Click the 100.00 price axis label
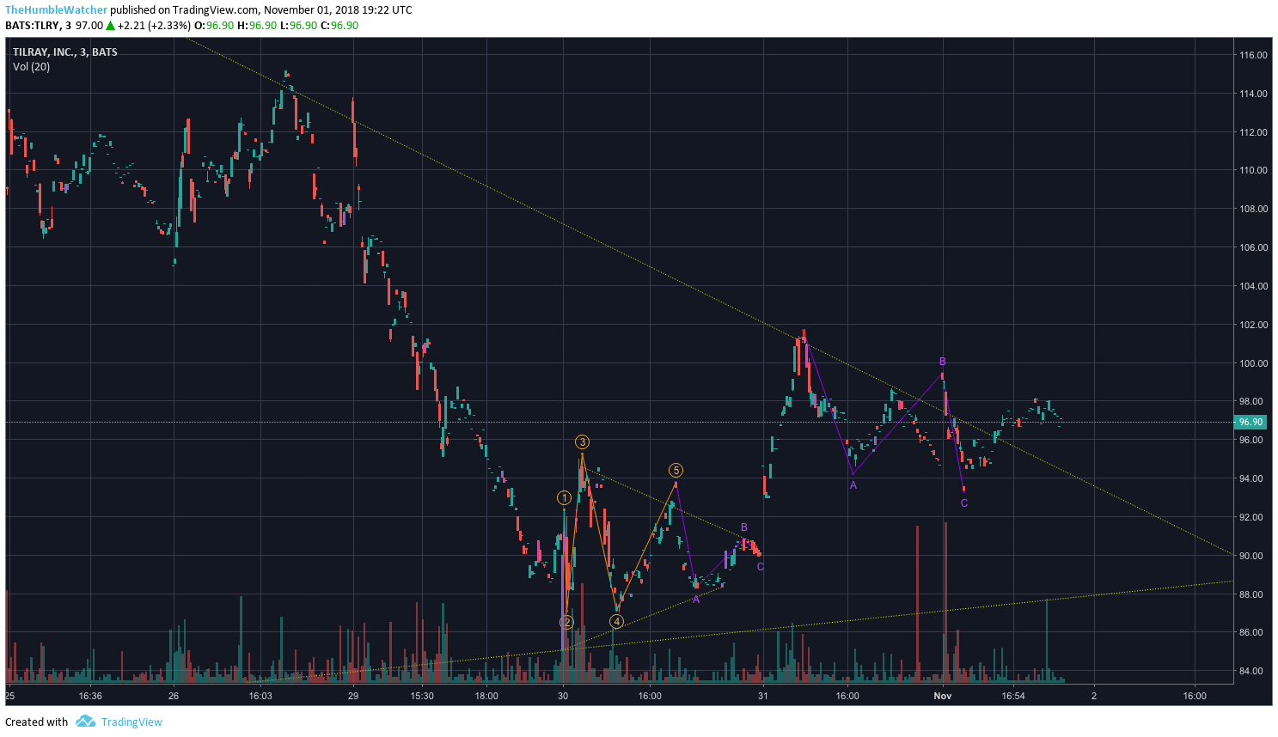The image size is (1278, 737). click(1253, 363)
